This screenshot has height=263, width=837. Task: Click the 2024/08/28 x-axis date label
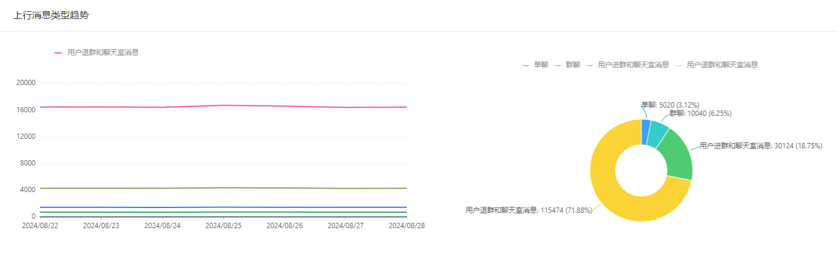tap(406, 226)
